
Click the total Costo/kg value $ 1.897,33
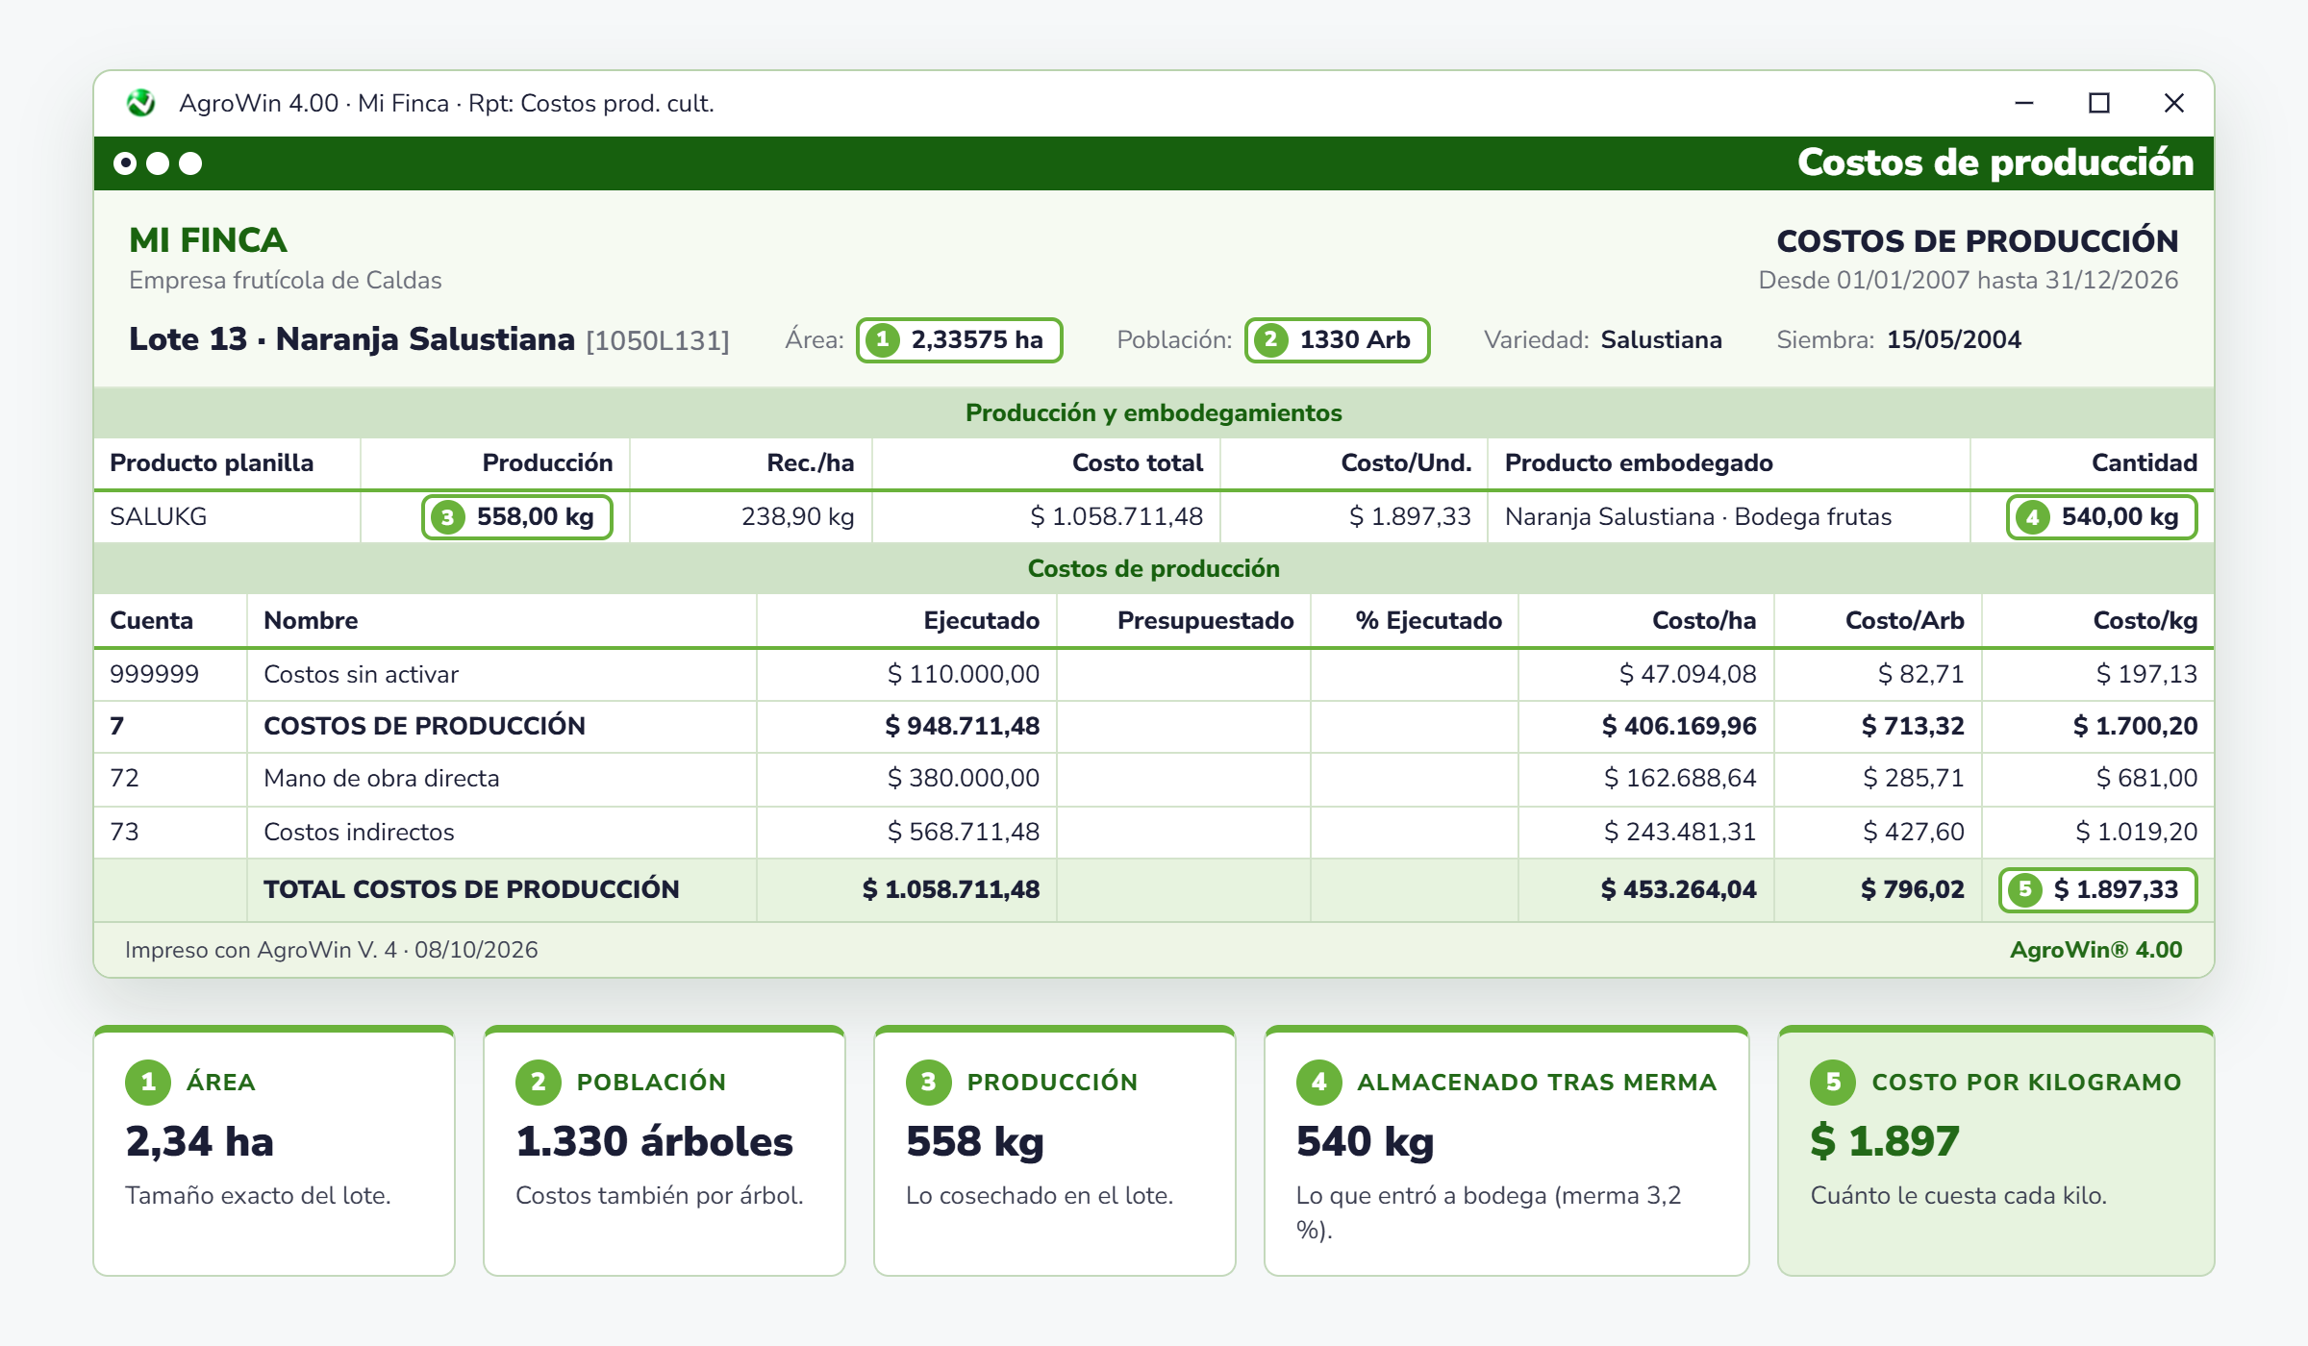(x=2097, y=890)
